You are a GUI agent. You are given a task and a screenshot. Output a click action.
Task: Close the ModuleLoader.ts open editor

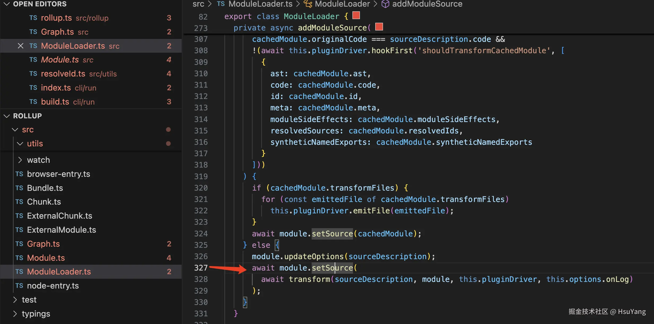pos(20,46)
